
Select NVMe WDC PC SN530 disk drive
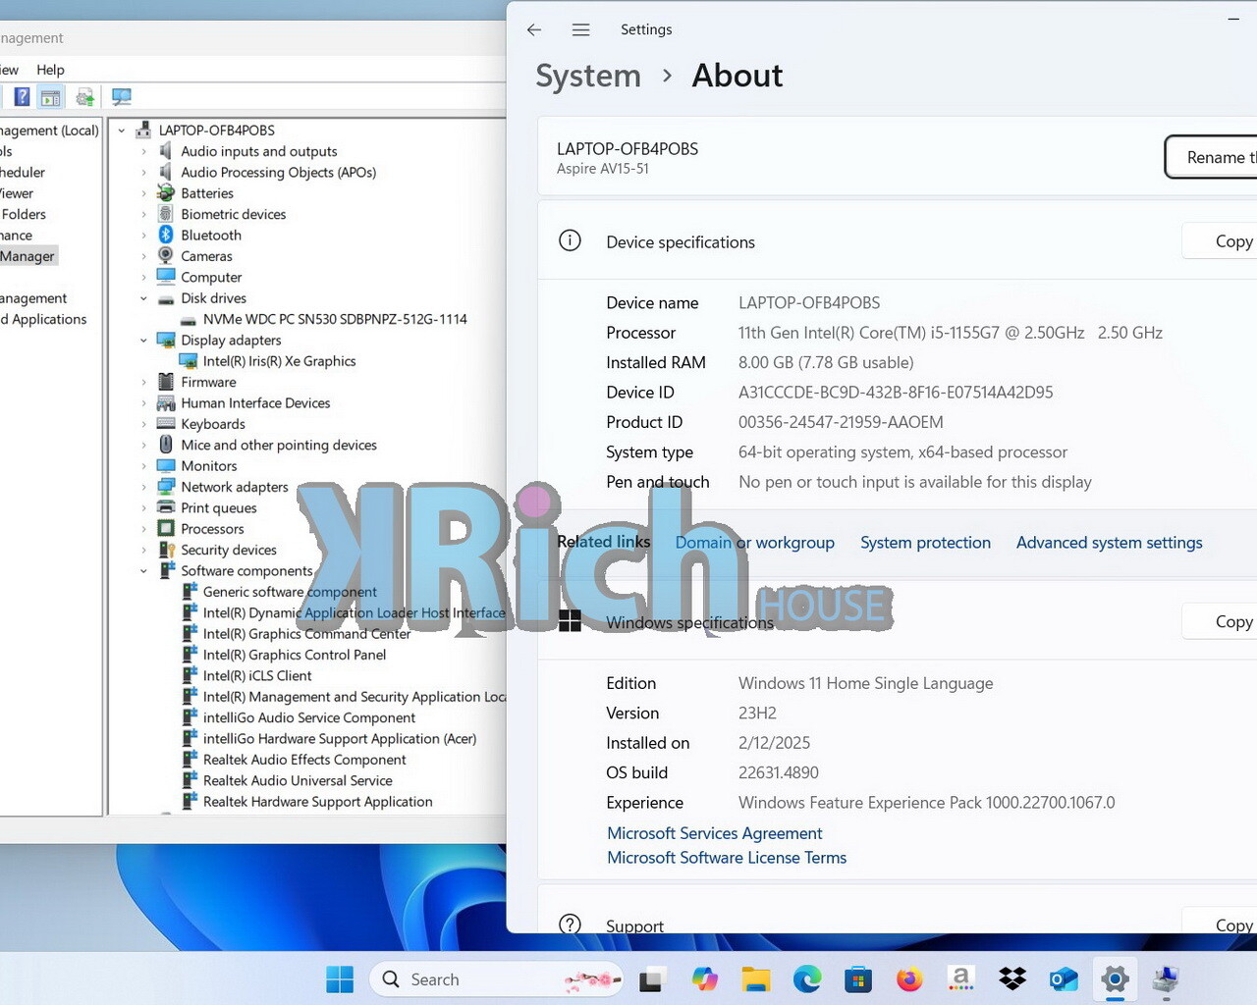tap(335, 319)
